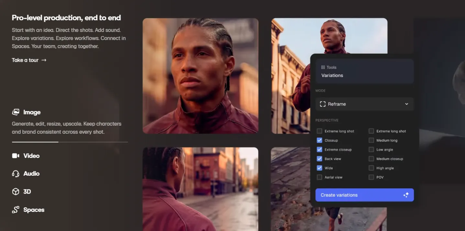465x231 pixels.
Task: Click the Spaces connector icon
Action: point(16,210)
